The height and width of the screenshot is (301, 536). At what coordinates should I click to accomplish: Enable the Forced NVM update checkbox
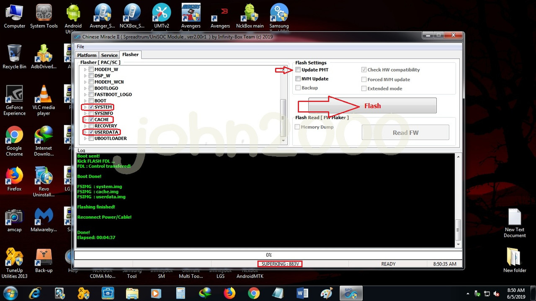point(364,79)
